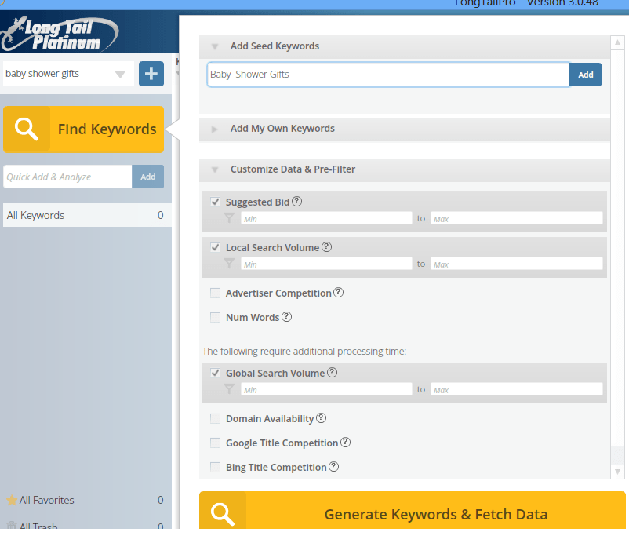Click the Find Keywords magnifier icon
The width and height of the screenshot is (629, 554).
tap(27, 129)
